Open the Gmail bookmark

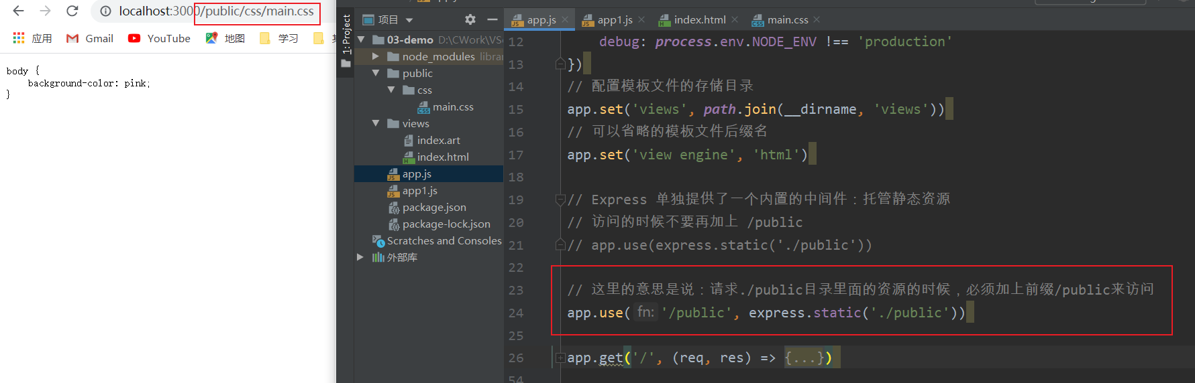point(90,38)
